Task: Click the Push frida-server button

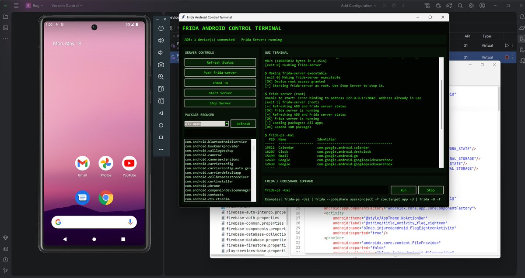Action: click(x=220, y=72)
